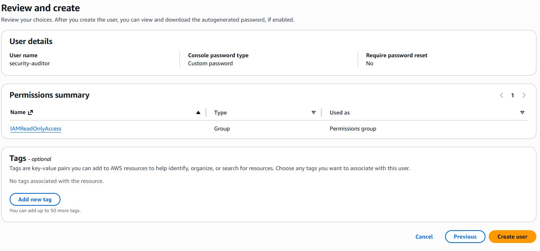Sort by the Used as column header
This screenshot has height=251, width=540.
point(339,113)
